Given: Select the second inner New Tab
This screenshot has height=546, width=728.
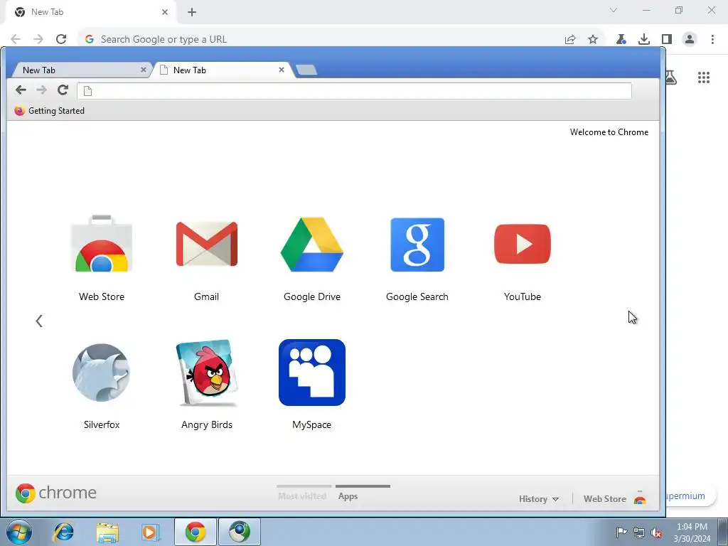Looking at the screenshot, I should tap(222, 70).
